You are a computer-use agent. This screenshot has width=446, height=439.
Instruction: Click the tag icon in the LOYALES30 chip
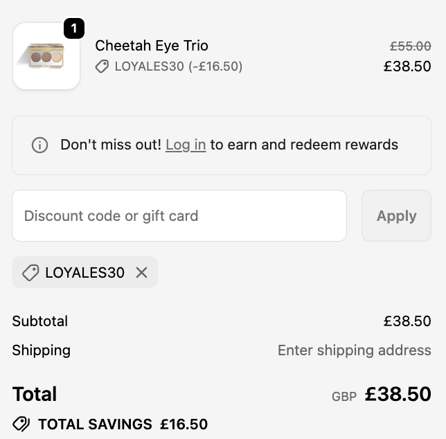(30, 273)
